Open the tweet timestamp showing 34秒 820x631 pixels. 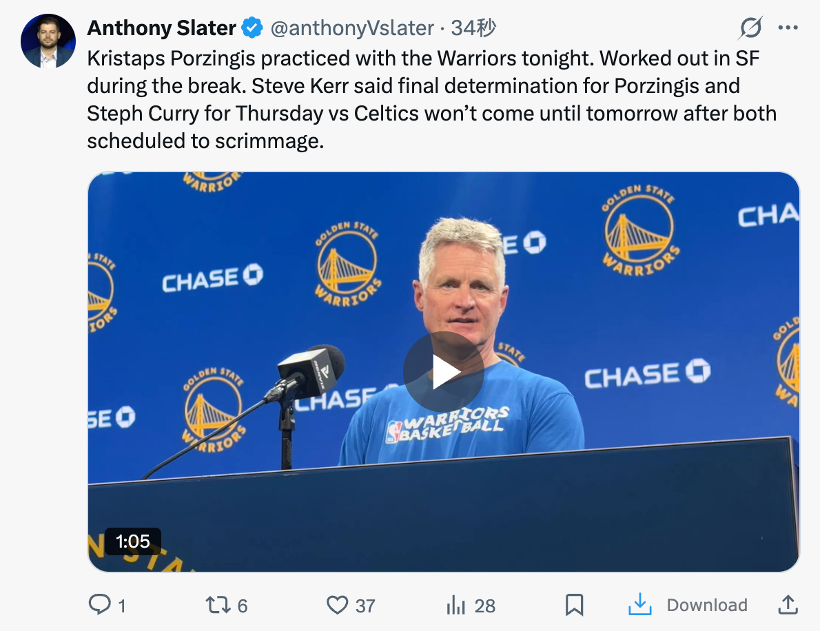click(473, 28)
